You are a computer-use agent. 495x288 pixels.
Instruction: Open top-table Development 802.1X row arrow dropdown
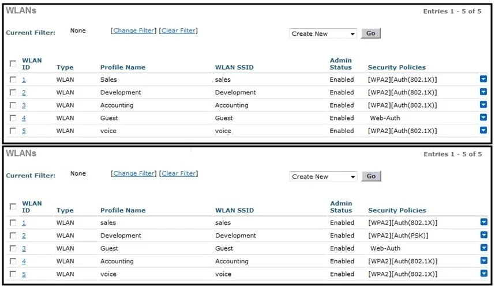[x=483, y=92]
